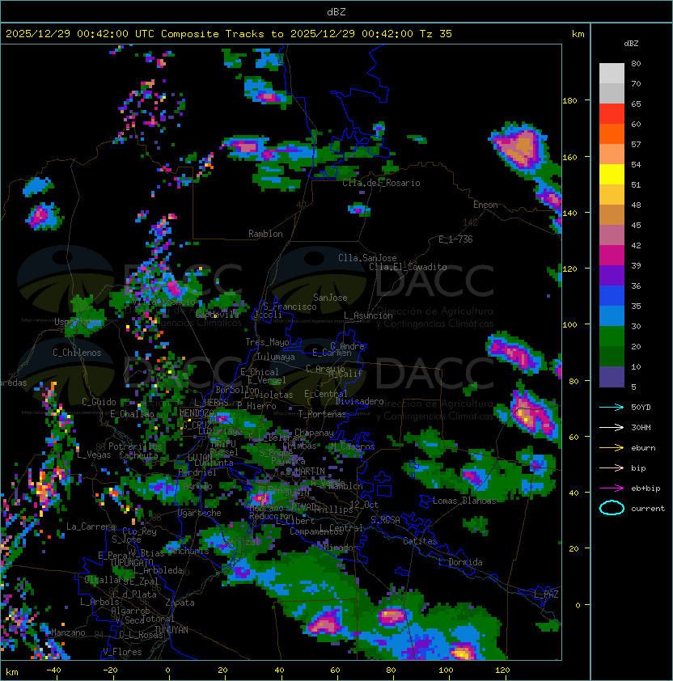Click the Clla.del_Rosario map label

[x=381, y=183]
